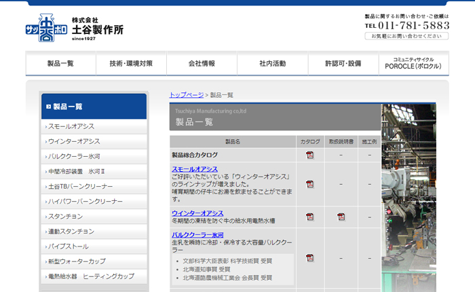Select 中間冷却装置 氷河Ⅱ in the sidebar

pyautogui.click(x=94, y=171)
